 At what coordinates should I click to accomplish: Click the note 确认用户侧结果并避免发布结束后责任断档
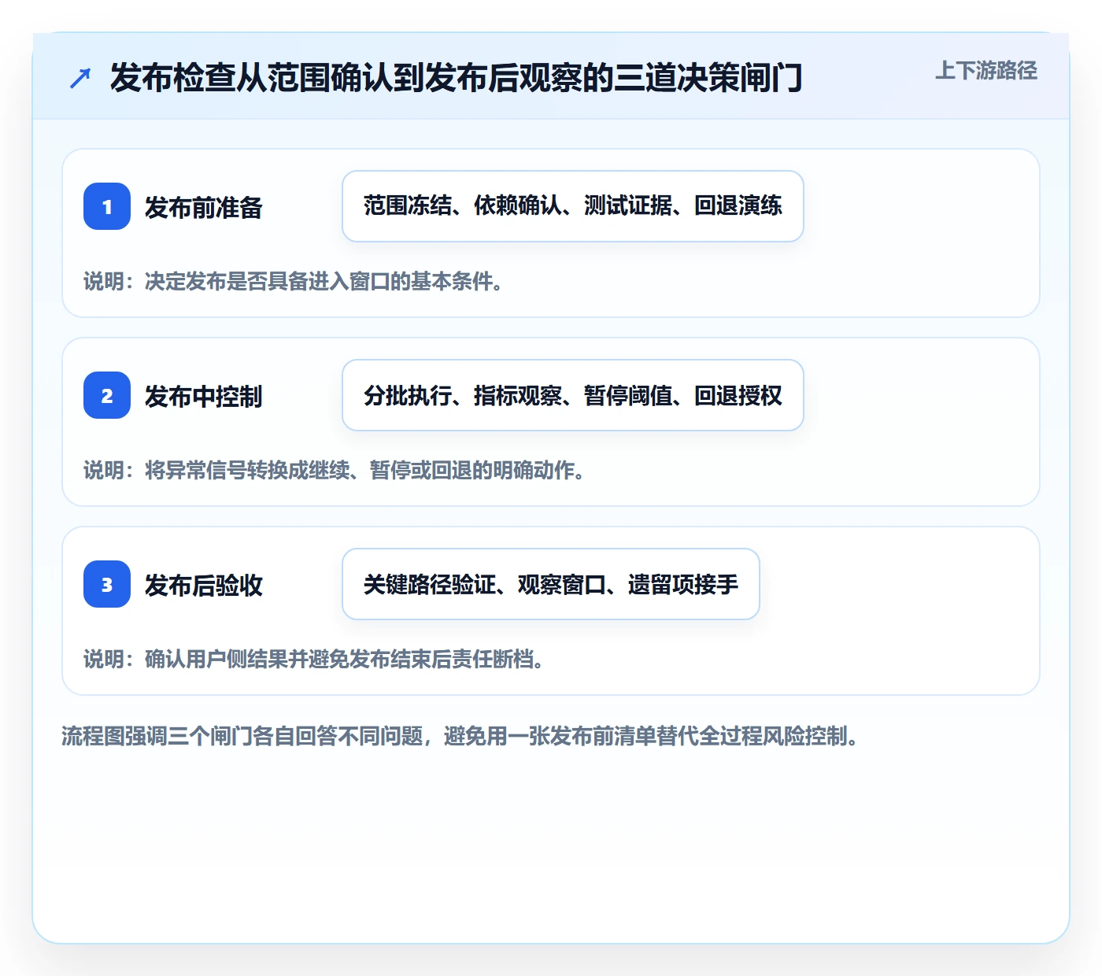(x=313, y=659)
